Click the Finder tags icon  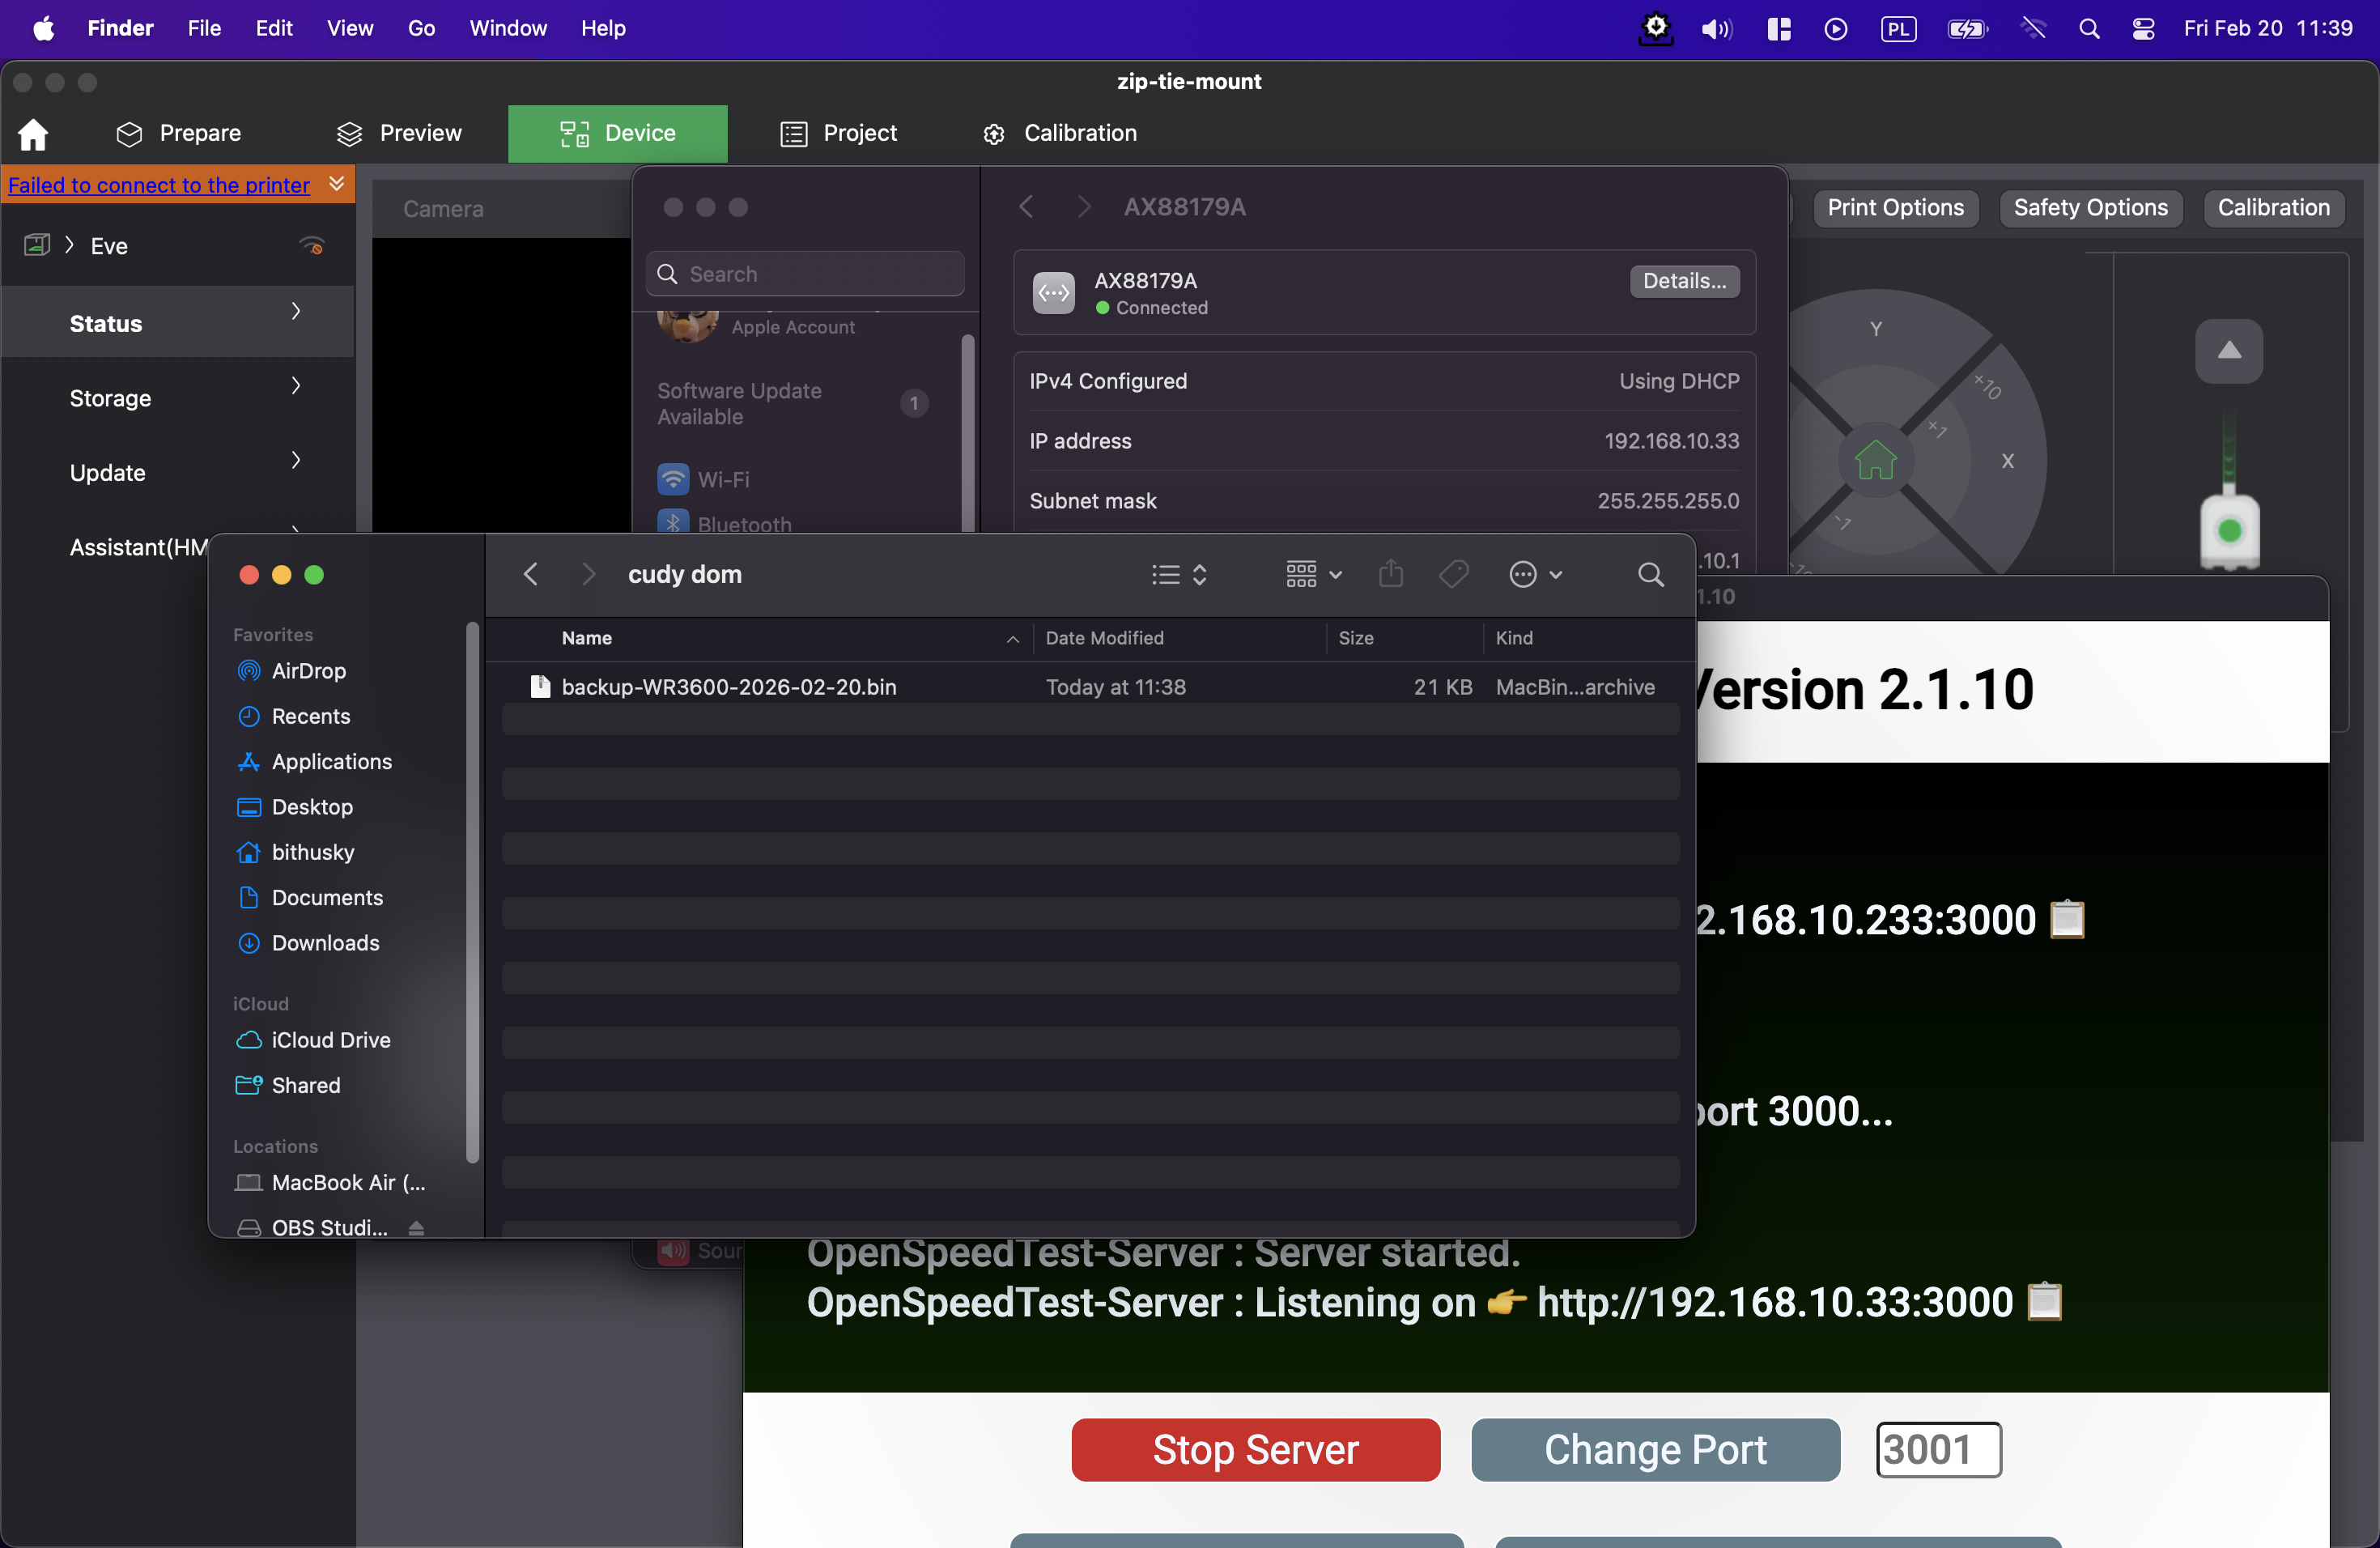click(x=1453, y=574)
